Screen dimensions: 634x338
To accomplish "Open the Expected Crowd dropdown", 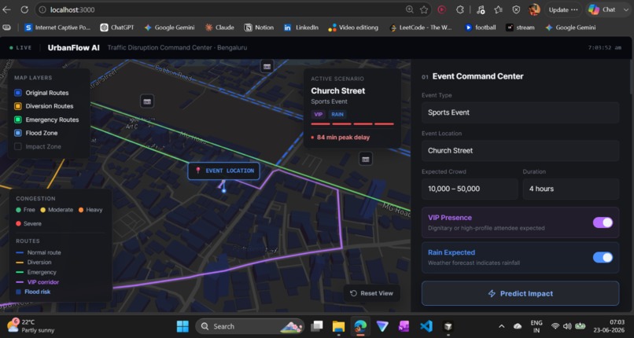I will coord(470,189).
